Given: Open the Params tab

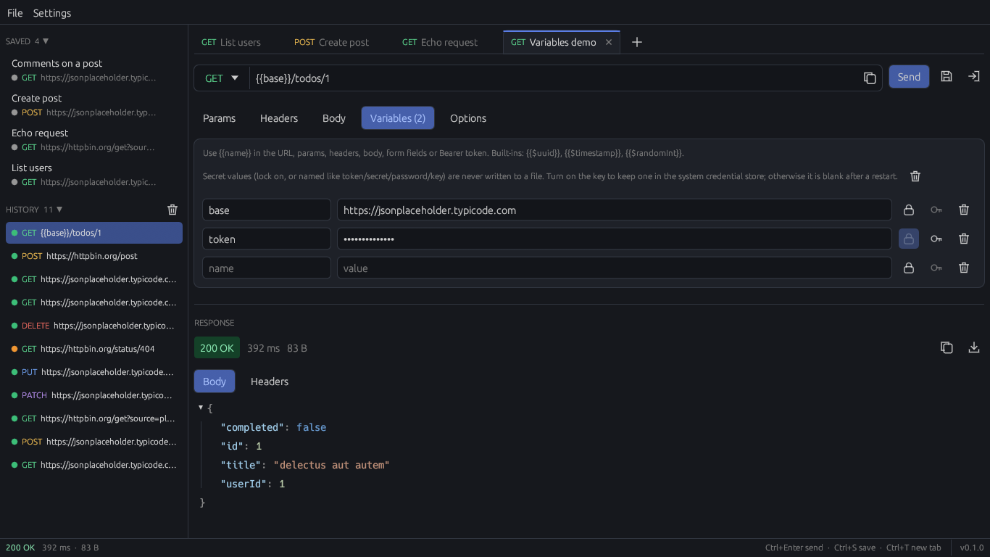Looking at the screenshot, I should click(219, 118).
